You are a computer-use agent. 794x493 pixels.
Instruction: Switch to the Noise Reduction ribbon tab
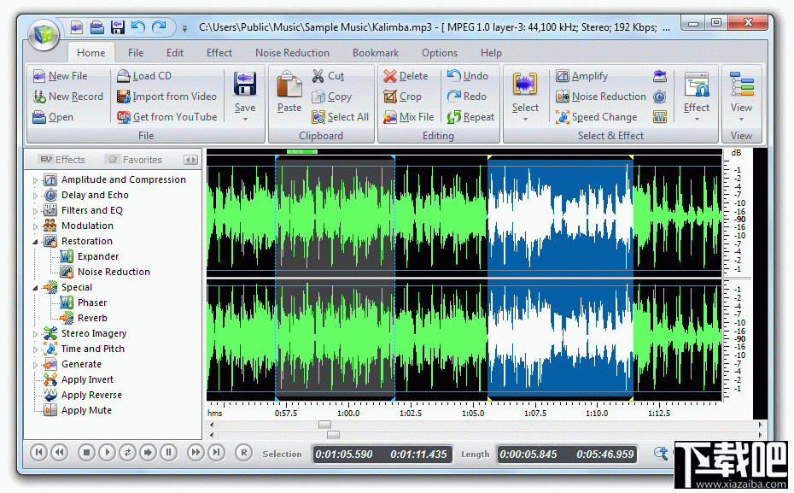[292, 53]
